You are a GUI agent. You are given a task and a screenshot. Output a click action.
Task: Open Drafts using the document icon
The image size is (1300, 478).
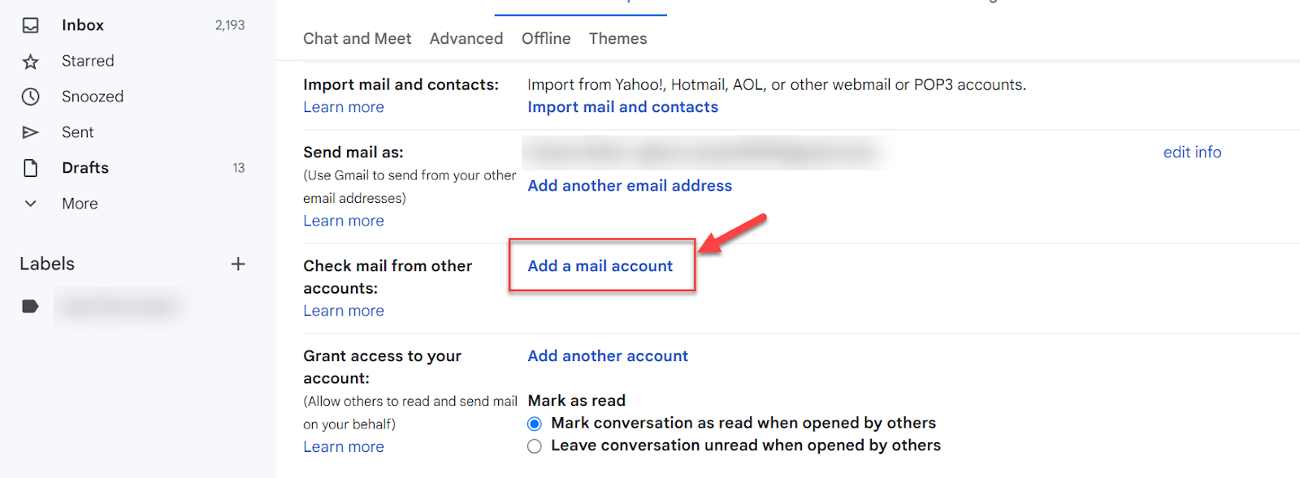(x=30, y=167)
